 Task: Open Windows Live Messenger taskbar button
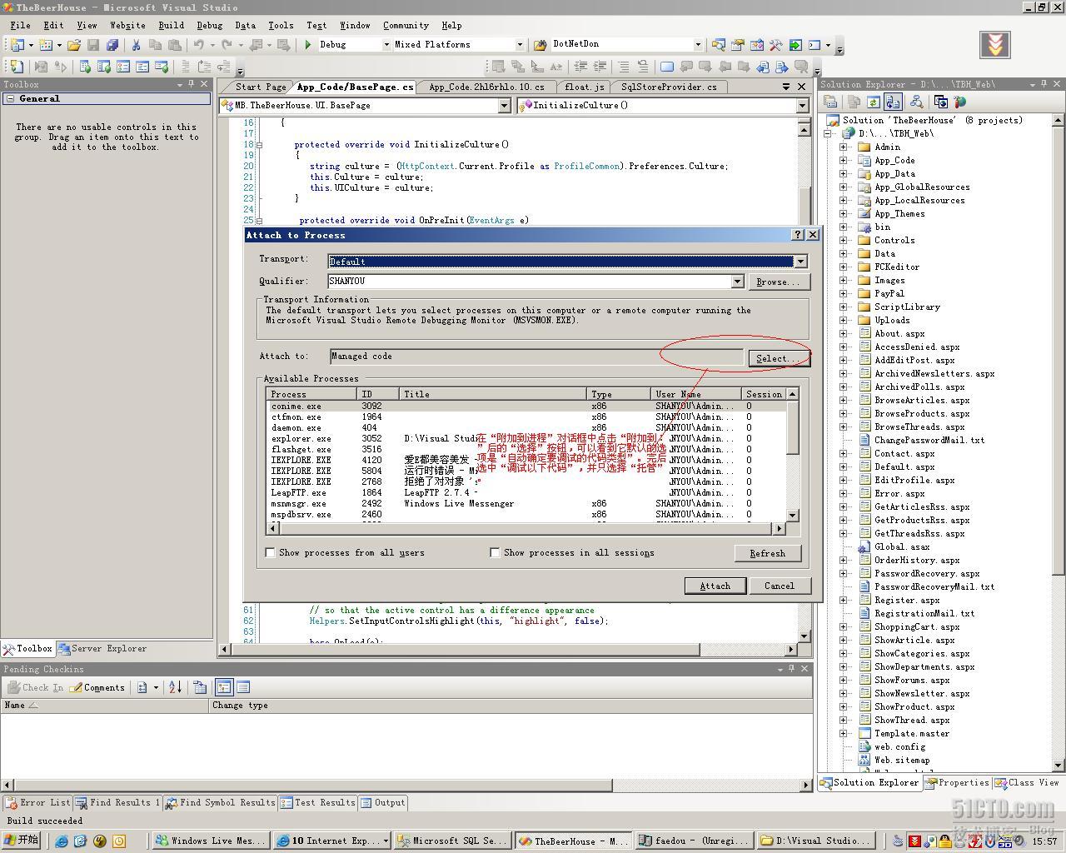pyautogui.click(x=210, y=841)
